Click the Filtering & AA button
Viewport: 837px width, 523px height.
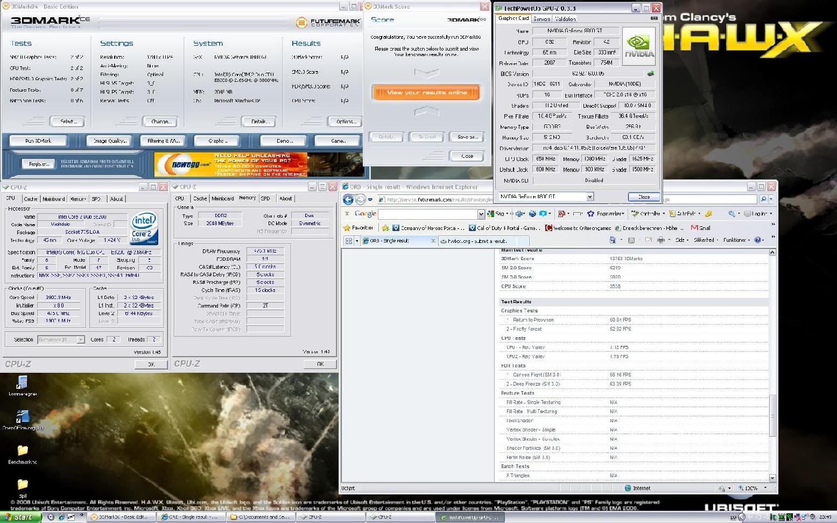pyautogui.click(x=163, y=141)
